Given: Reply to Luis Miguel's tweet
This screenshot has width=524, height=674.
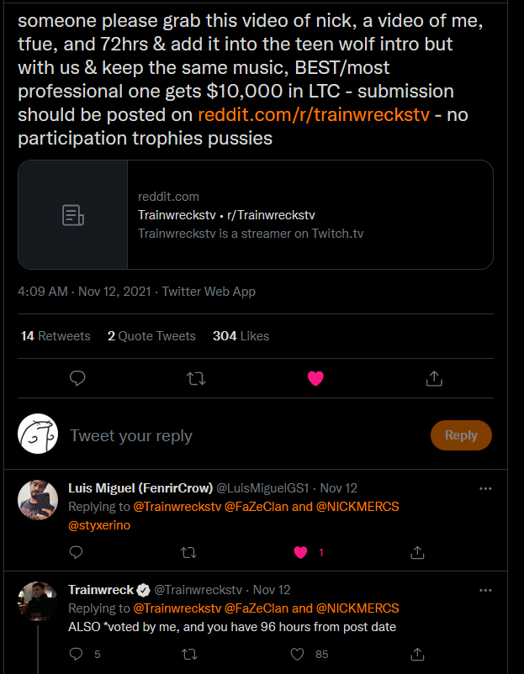Looking at the screenshot, I should pyautogui.click(x=76, y=552).
